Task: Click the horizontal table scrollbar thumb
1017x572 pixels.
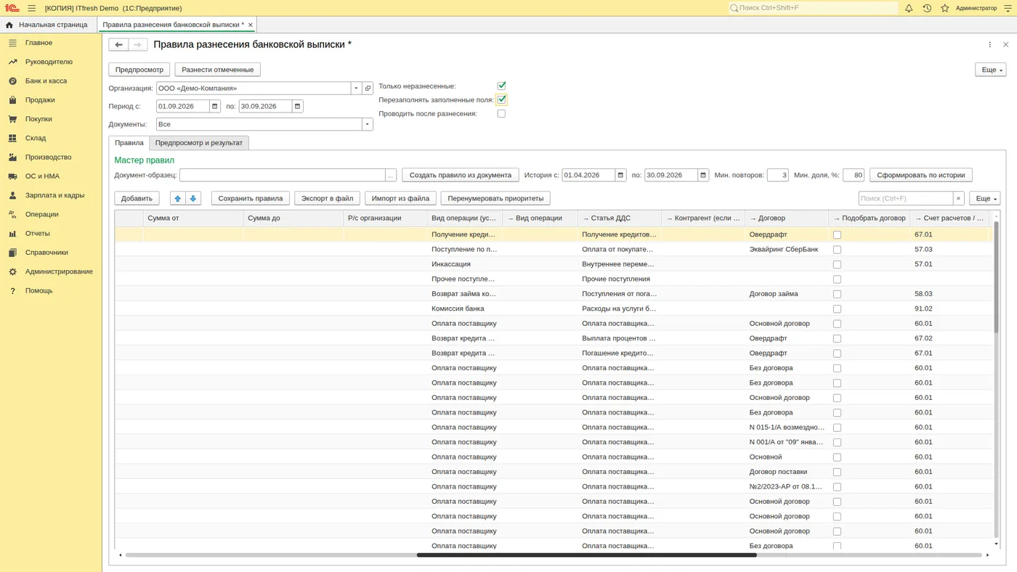Action: pyautogui.click(x=586, y=555)
